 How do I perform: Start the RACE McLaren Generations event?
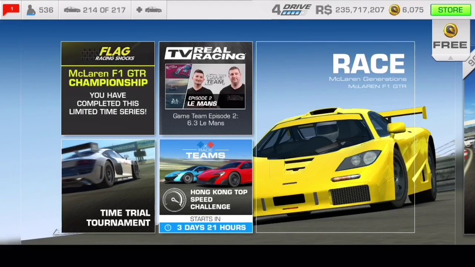pos(335,137)
